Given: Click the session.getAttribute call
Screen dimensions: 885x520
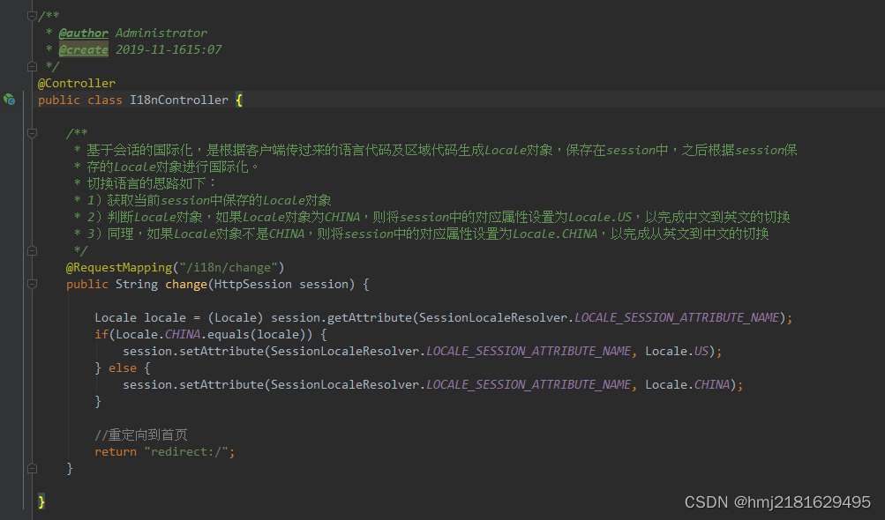Looking at the screenshot, I should 341,317.
